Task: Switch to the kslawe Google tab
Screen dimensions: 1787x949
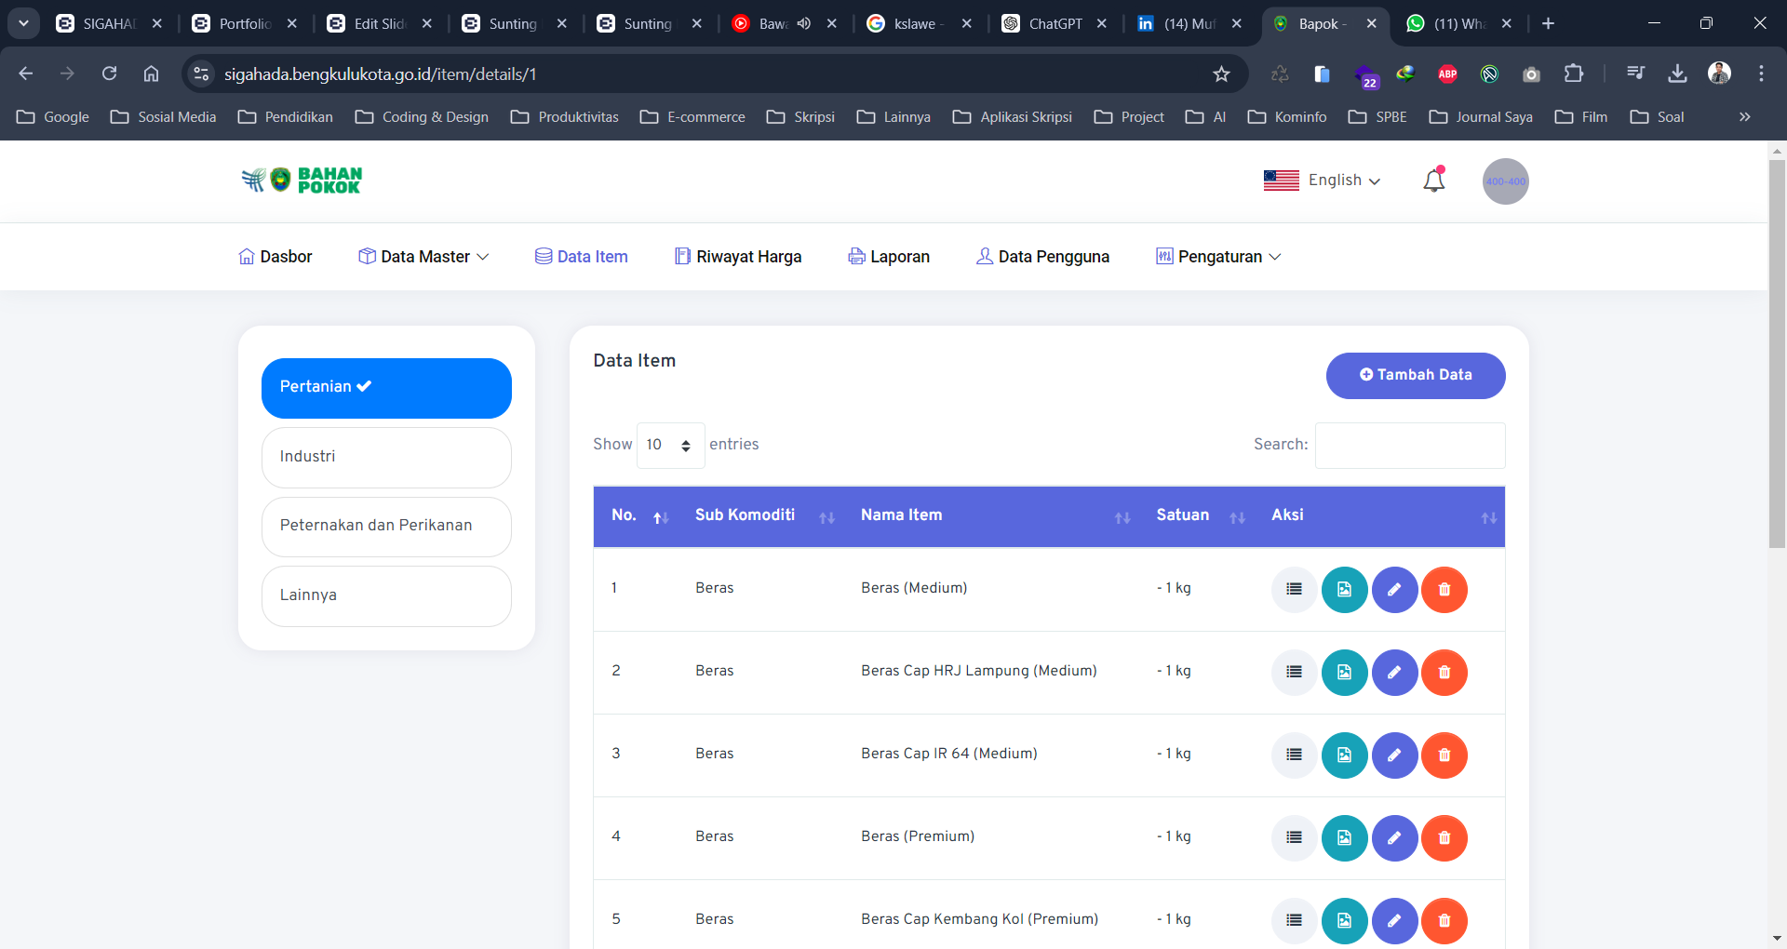Action: click(918, 24)
